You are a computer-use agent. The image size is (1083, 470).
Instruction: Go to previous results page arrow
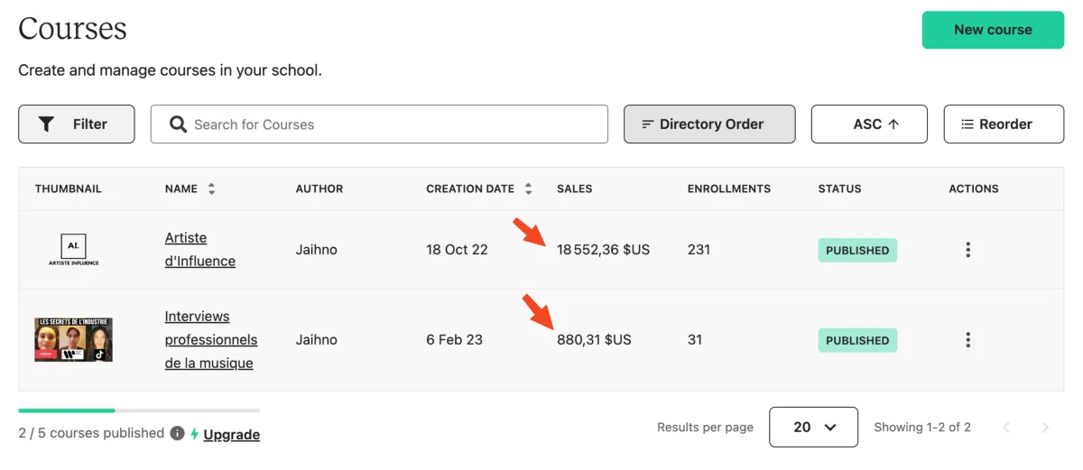(1006, 428)
